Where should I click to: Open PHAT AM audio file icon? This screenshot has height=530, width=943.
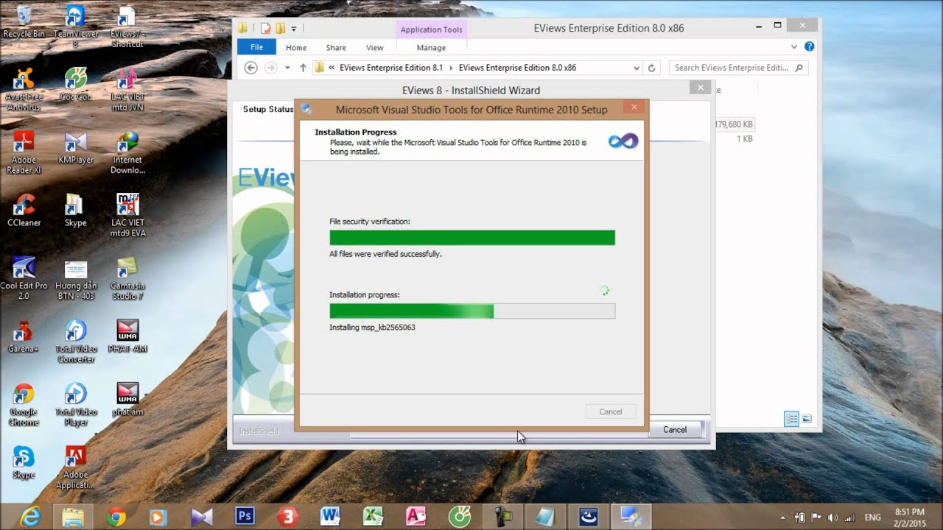[127, 336]
